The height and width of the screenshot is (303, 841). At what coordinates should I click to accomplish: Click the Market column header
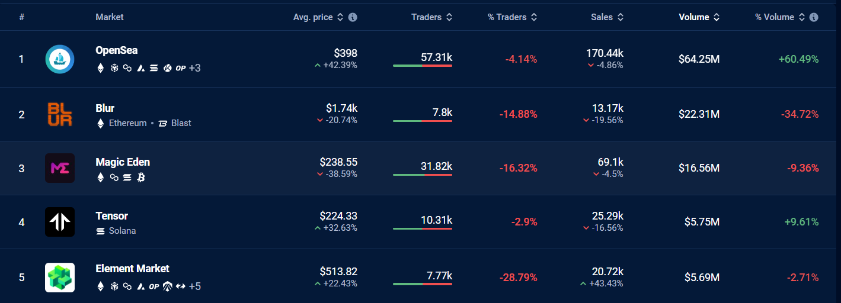pyautogui.click(x=109, y=17)
